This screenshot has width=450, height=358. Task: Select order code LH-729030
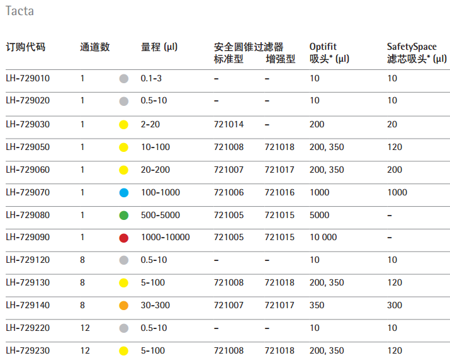(x=28, y=124)
